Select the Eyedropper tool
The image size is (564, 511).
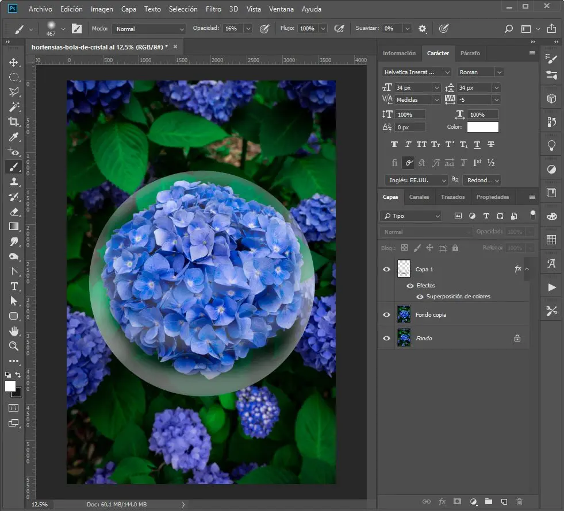point(14,137)
